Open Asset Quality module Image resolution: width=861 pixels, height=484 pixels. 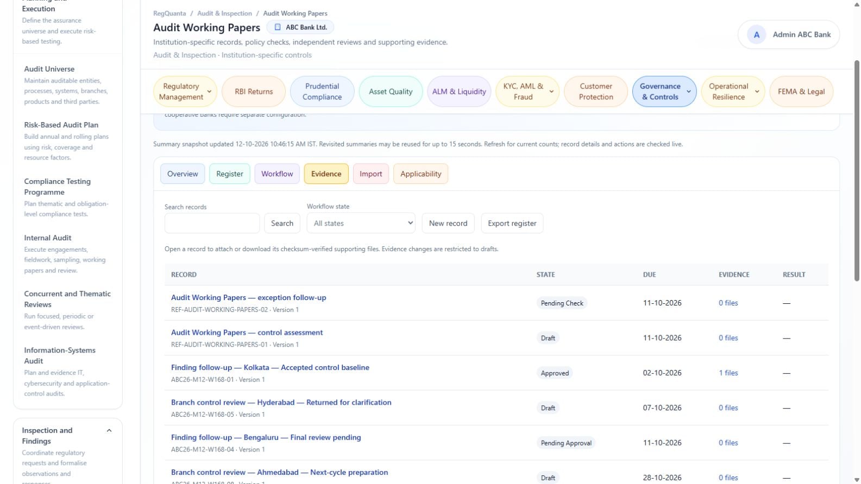pyautogui.click(x=391, y=92)
